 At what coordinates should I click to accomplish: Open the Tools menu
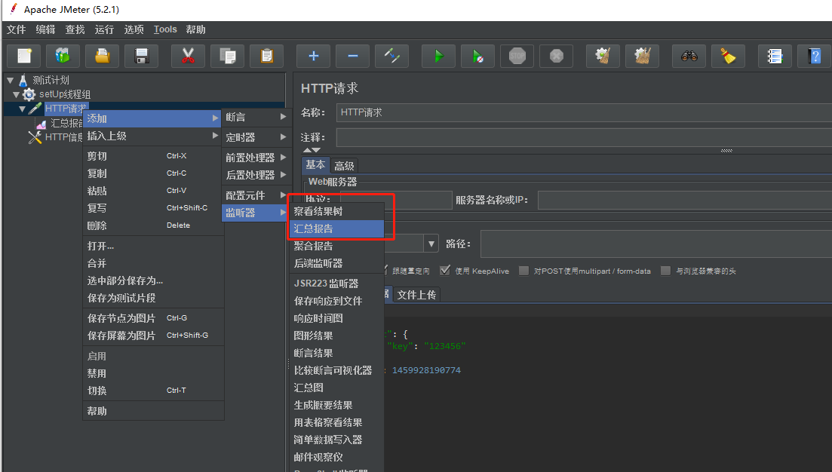click(x=165, y=29)
